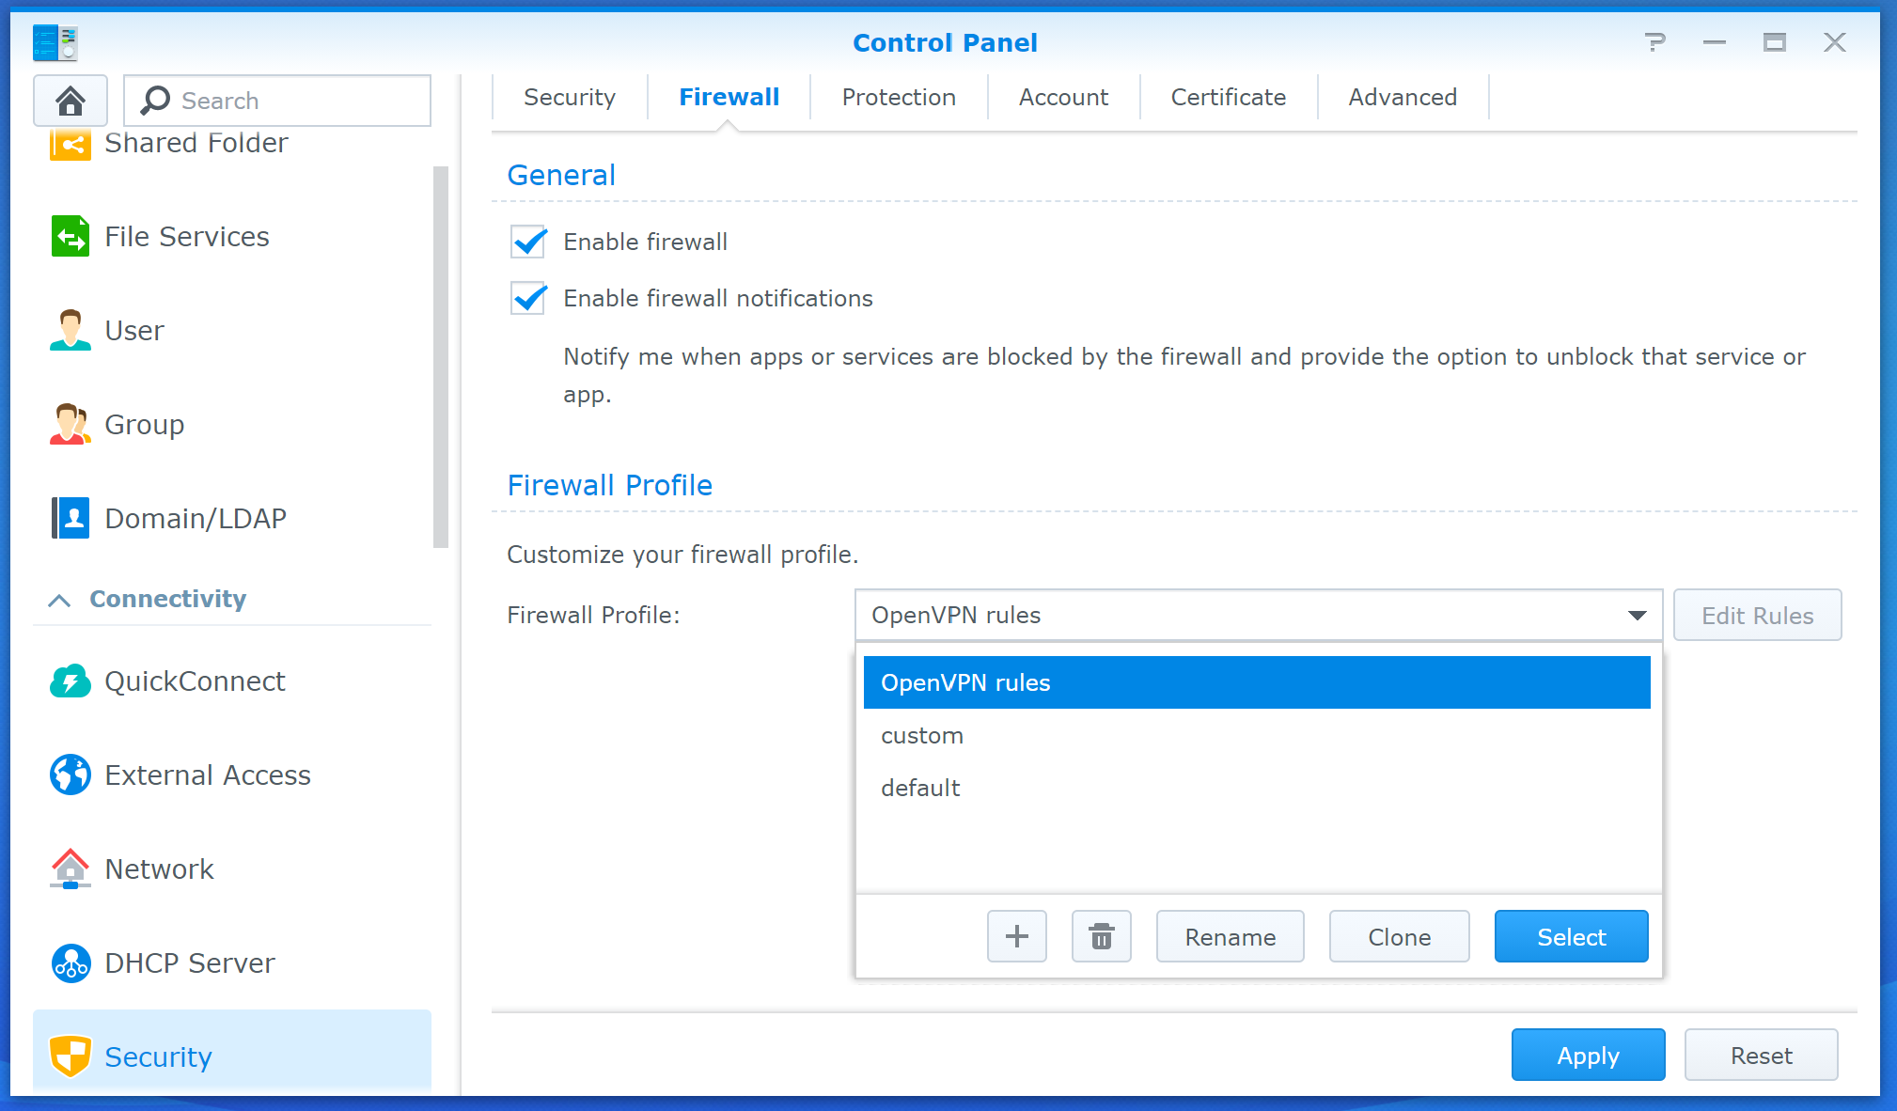Image resolution: width=1897 pixels, height=1111 pixels.
Task: Click in the sidebar Search field
Action: (x=291, y=101)
